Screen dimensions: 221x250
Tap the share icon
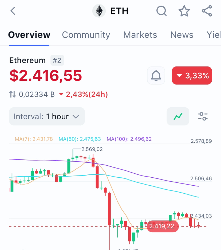point(207,11)
